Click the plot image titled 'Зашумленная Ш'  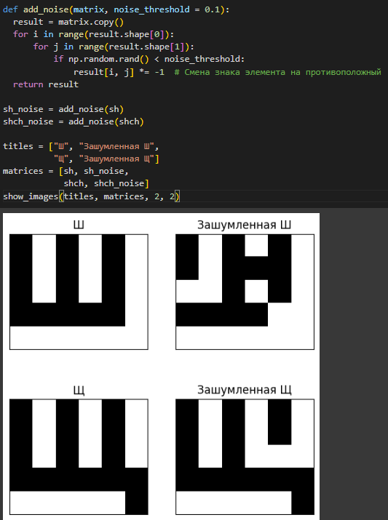point(245,292)
